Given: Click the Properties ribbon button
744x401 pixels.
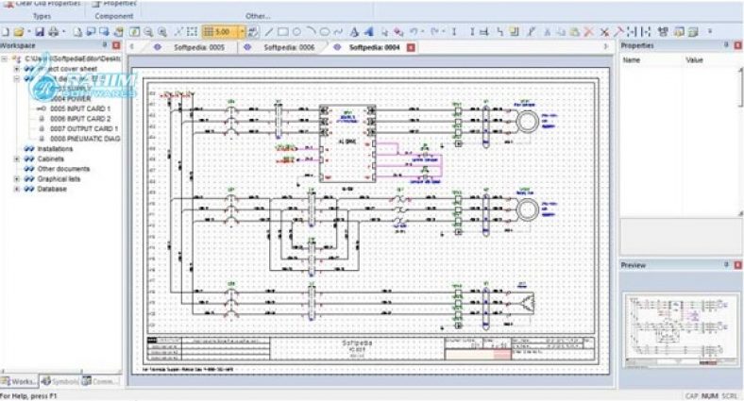Looking at the screenshot, I should pos(114,4).
